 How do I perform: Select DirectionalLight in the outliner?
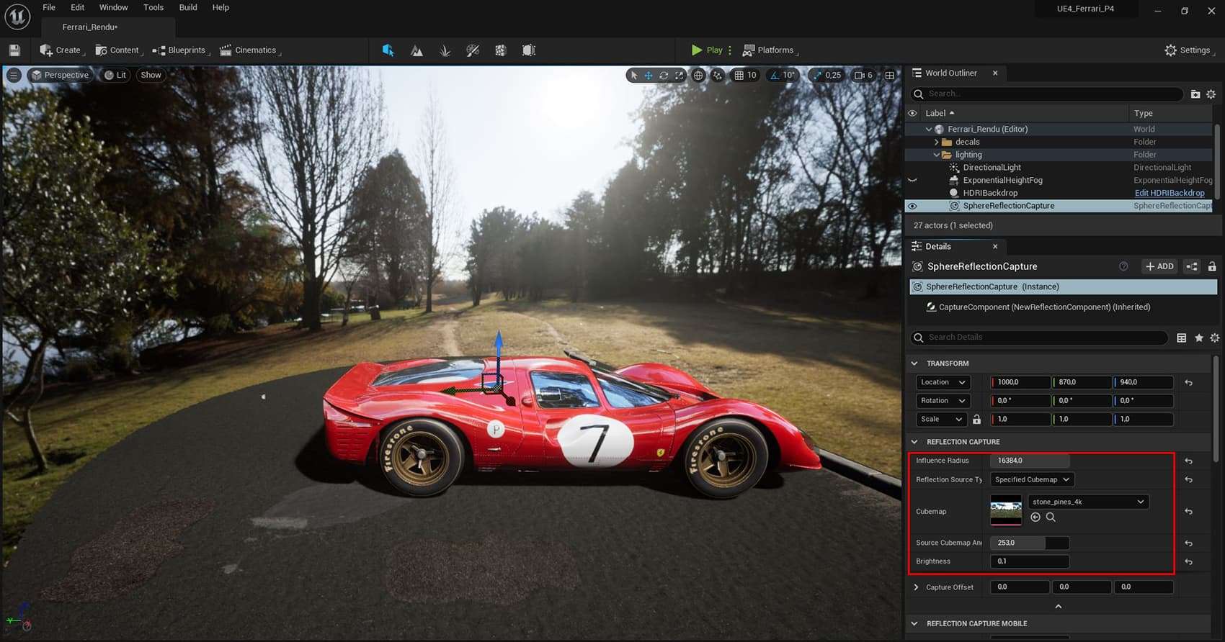[992, 168]
